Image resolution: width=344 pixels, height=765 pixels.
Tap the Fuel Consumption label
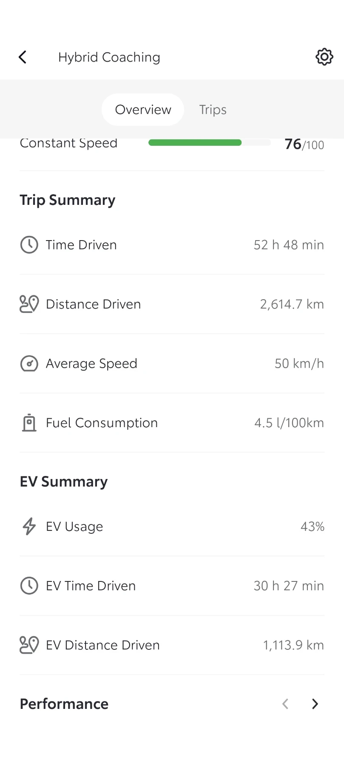click(102, 423)
